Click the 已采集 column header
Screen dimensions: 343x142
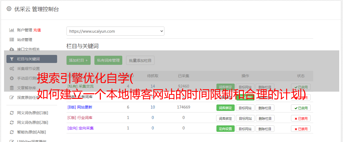(x=184, y=76)
